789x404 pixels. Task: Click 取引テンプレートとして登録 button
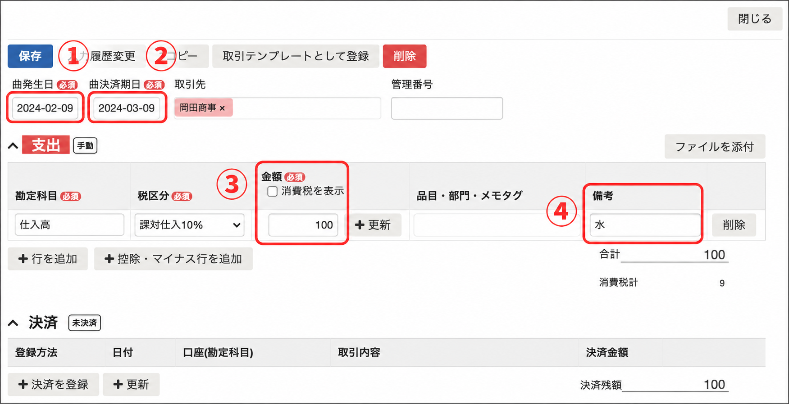coord(296,56)
